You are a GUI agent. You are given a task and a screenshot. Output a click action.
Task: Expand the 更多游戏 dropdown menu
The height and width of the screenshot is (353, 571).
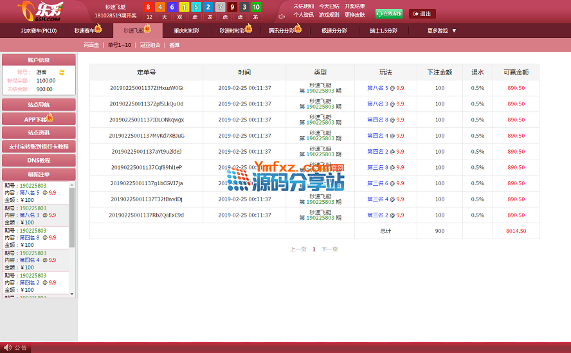(442, 30)
